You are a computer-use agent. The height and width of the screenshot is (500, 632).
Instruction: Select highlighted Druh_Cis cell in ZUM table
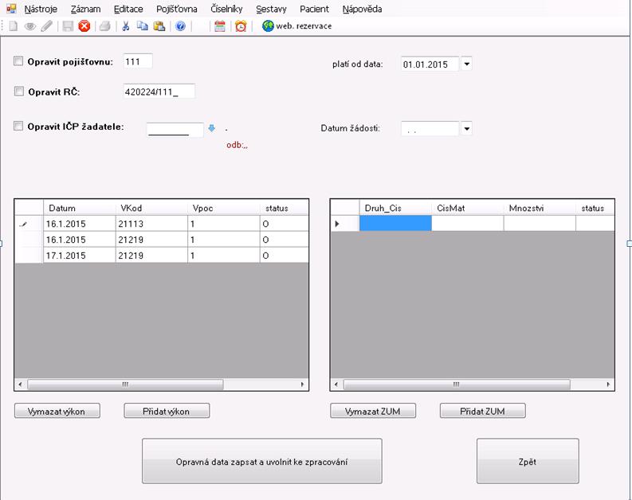pyautogui.click(x=395, y=223)
